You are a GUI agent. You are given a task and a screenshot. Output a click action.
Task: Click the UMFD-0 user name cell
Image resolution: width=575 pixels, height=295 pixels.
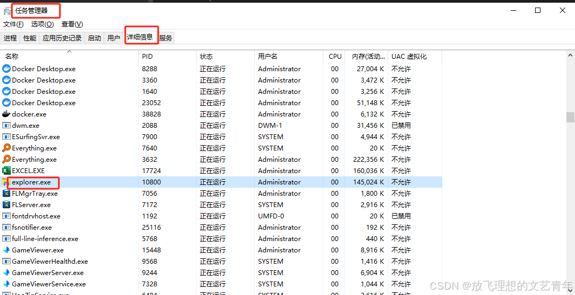click(271, 216)
